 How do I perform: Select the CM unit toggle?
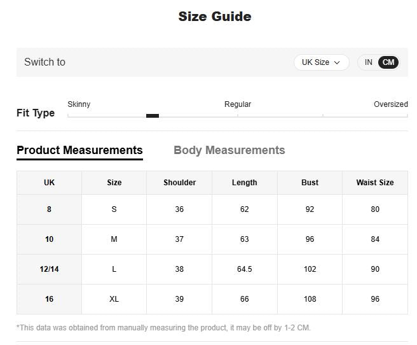coord(388,62)
